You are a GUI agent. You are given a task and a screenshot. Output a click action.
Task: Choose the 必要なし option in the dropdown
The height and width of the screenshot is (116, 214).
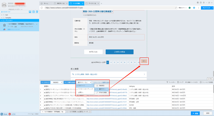85,92
